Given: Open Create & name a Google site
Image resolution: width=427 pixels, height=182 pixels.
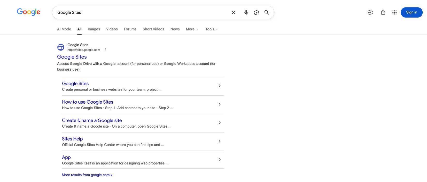Looking at the screenshot, I should coord(92,120).
